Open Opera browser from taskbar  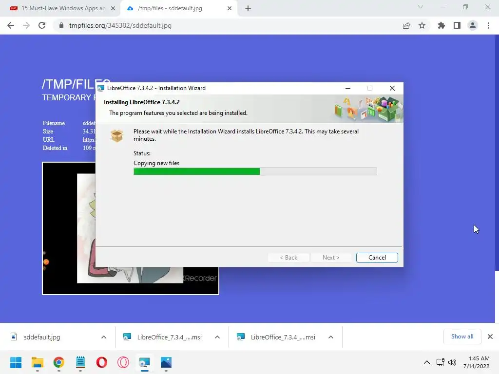coord(101,362)
